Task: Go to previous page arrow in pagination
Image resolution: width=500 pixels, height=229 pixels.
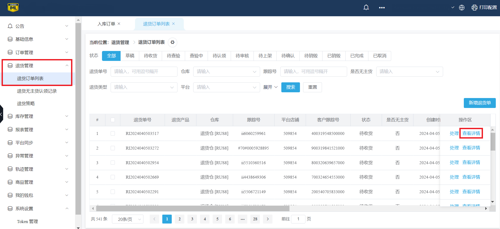Action: point(154,219)
